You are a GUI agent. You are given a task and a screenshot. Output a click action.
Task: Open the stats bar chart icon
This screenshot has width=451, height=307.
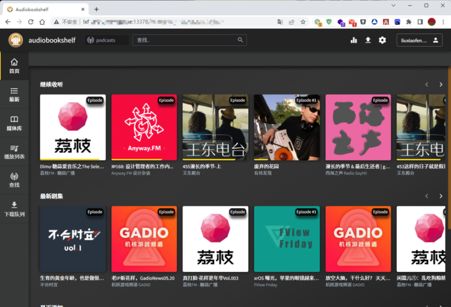click(354, 40)
